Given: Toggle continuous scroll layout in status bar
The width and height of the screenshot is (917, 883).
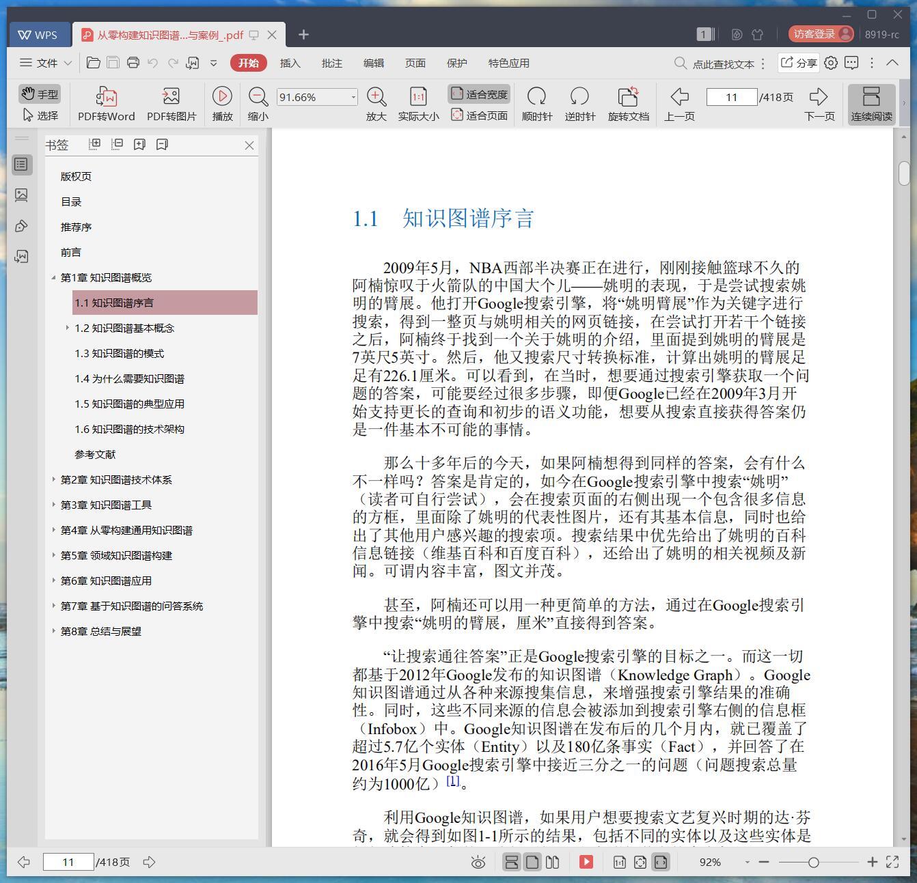Looking at the screenshot, I should tap(511, 862).
